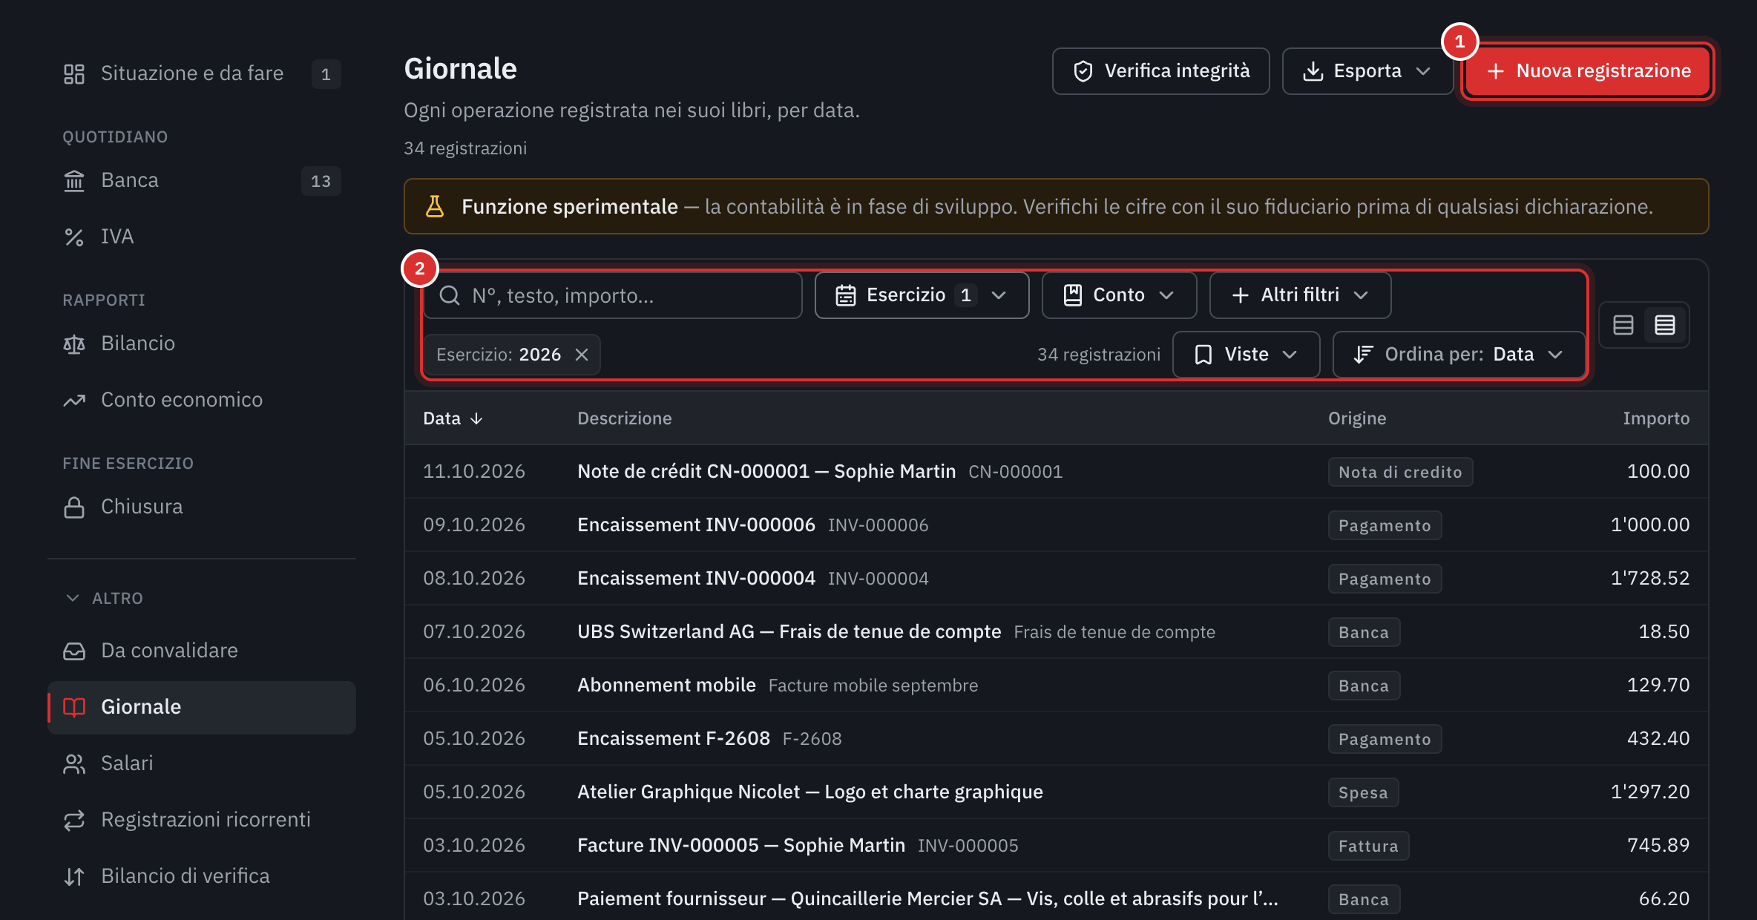Open Encaissement INV-000006 entry

coord(1057,525)
